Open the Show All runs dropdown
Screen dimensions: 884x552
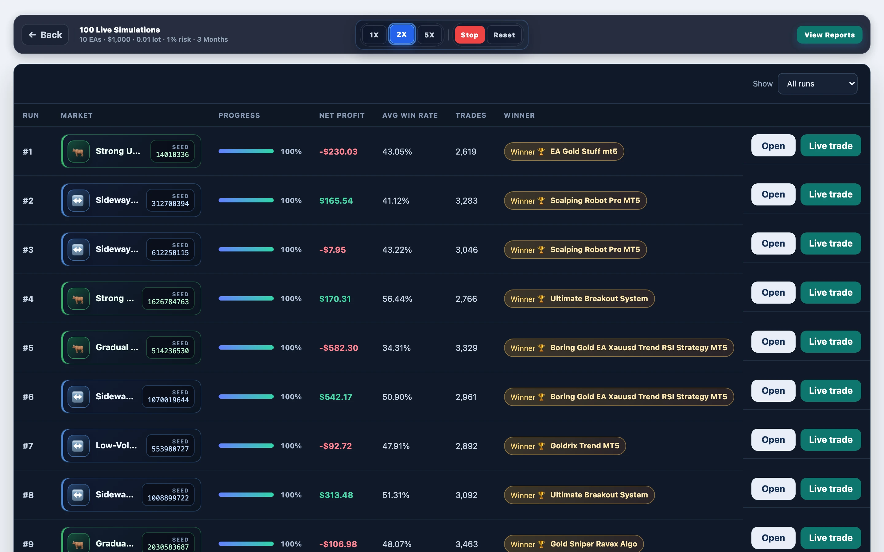817,84
